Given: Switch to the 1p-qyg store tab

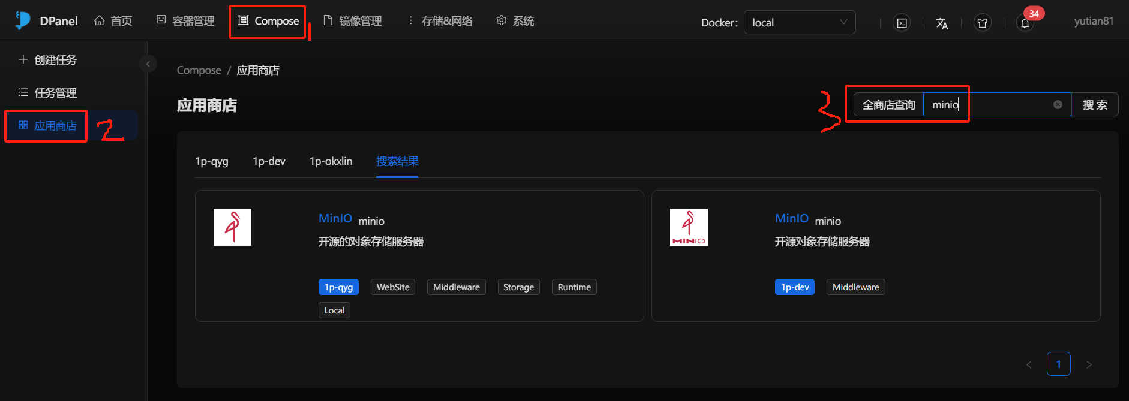Looking at the screenshot, I should click(x=212, y=161).
